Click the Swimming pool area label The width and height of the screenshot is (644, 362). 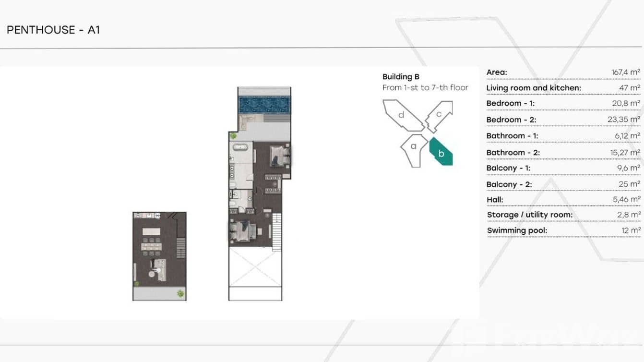click(x=517, y=230)
